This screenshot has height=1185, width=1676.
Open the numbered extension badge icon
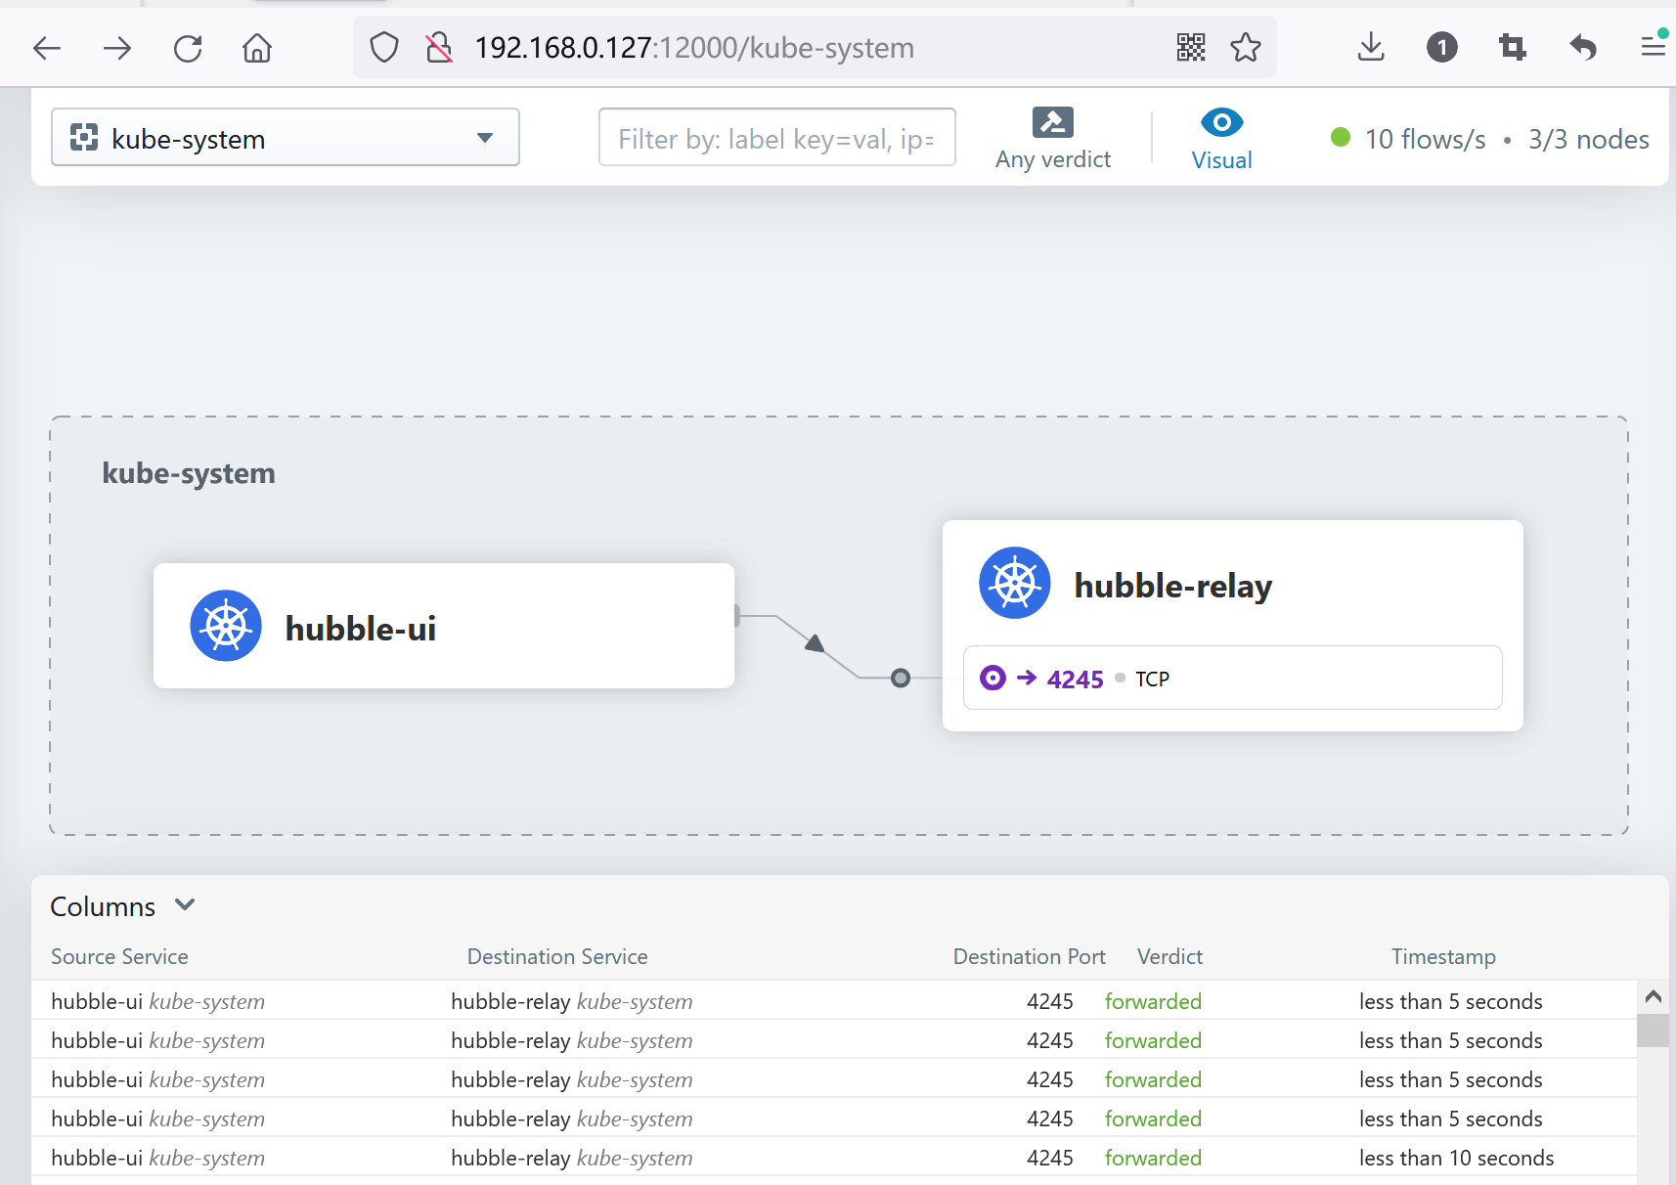coord(1441,47)
